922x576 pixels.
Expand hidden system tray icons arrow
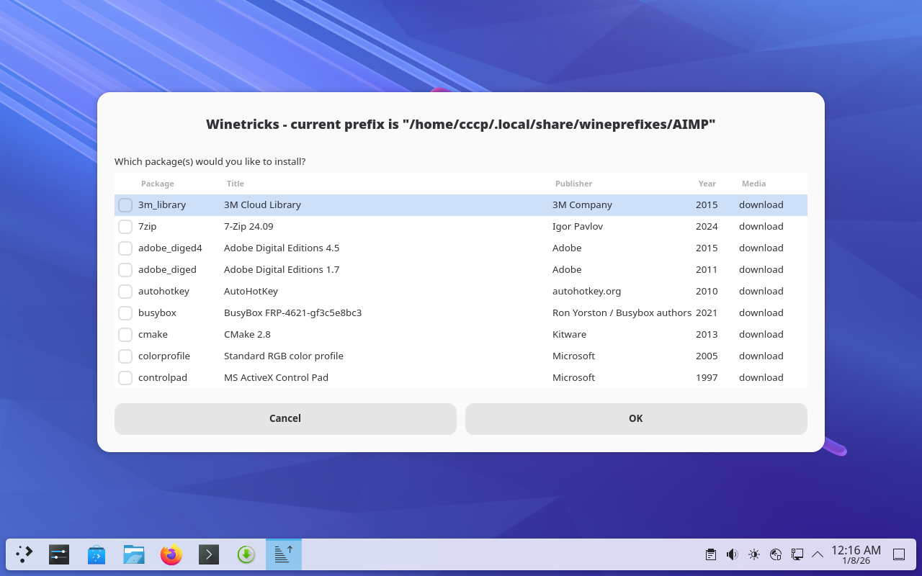[x=818, y=554]
